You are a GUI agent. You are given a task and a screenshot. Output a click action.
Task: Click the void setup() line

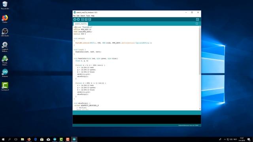pos(79,39)
